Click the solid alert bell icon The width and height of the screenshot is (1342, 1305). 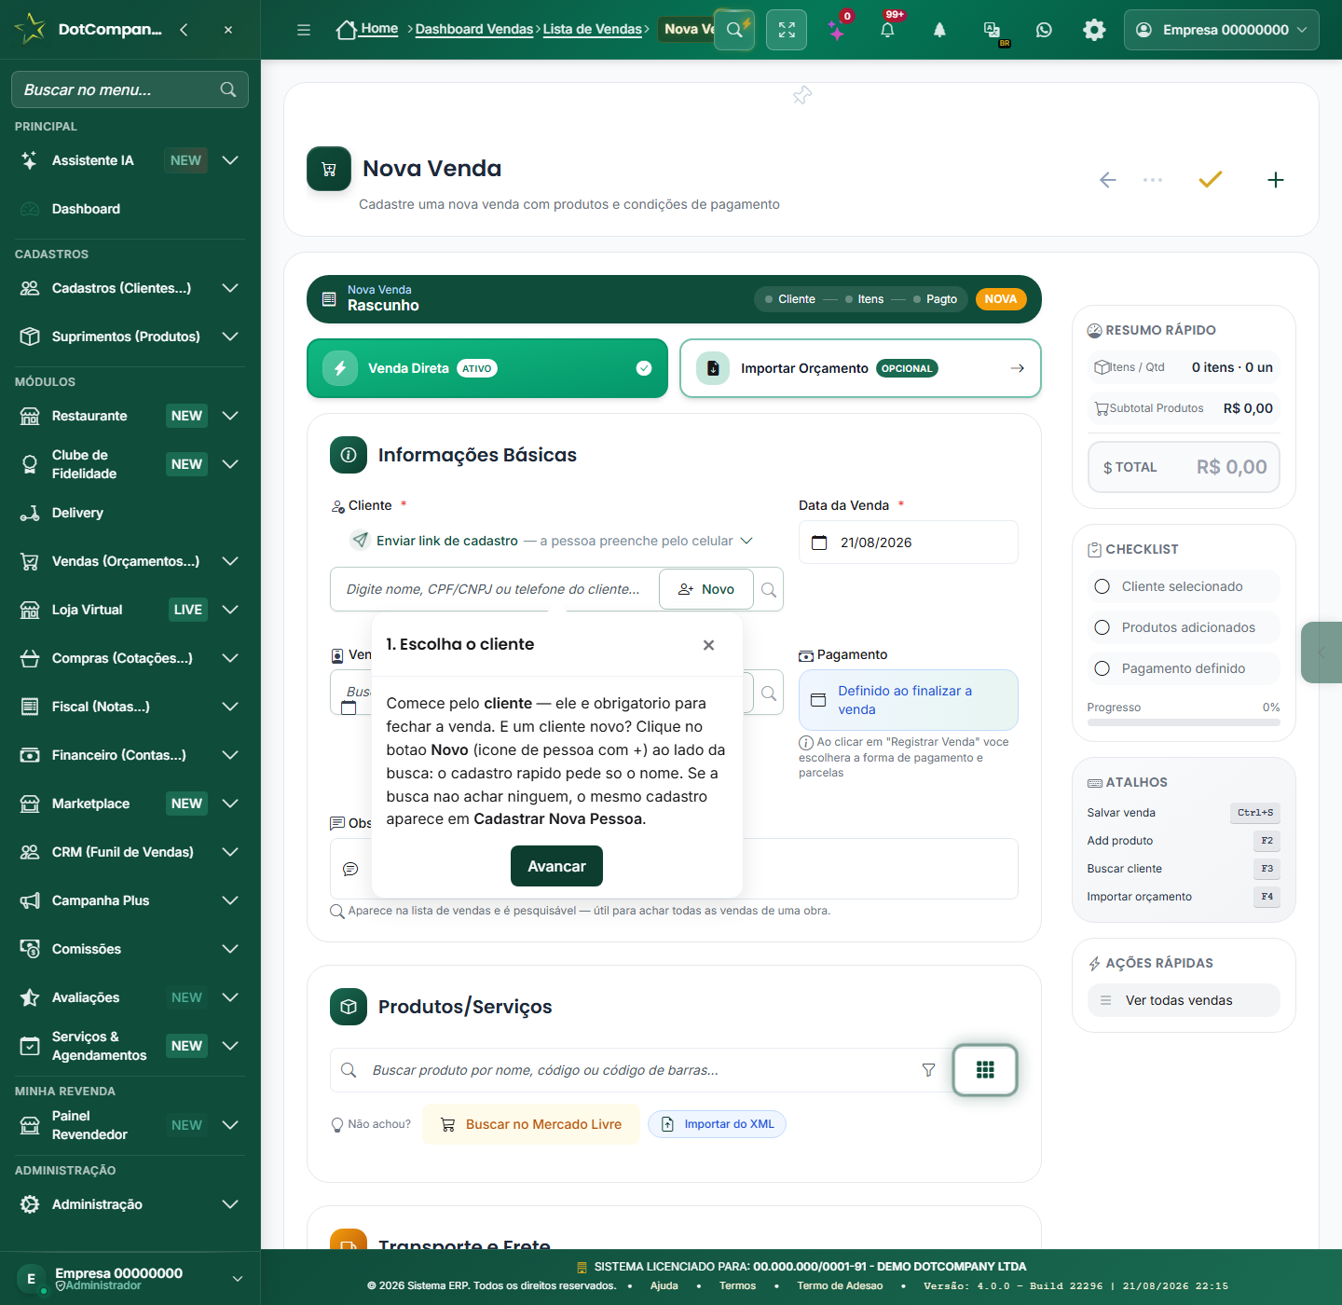pos(939,30)
